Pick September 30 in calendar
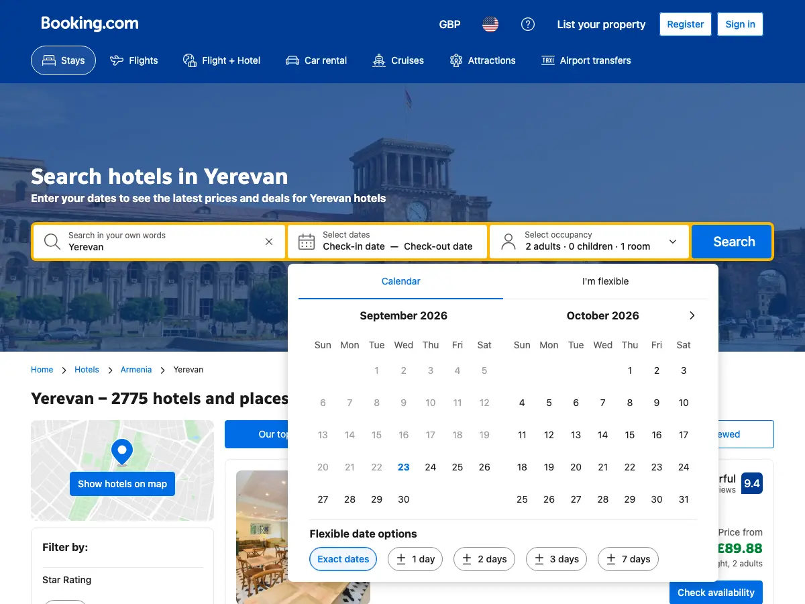Screen dimensions: 805x604 click(404, 499)
